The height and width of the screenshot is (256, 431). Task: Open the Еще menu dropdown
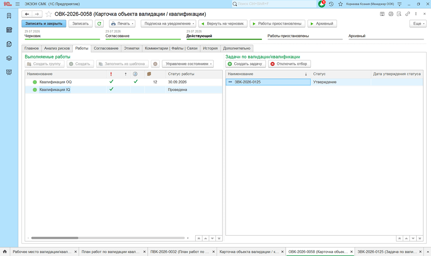click(x=418, y=23)
